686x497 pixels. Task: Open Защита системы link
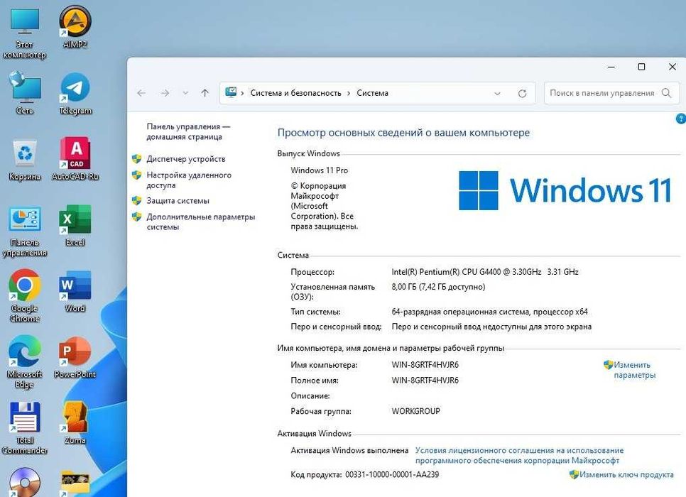click(178, 201)
